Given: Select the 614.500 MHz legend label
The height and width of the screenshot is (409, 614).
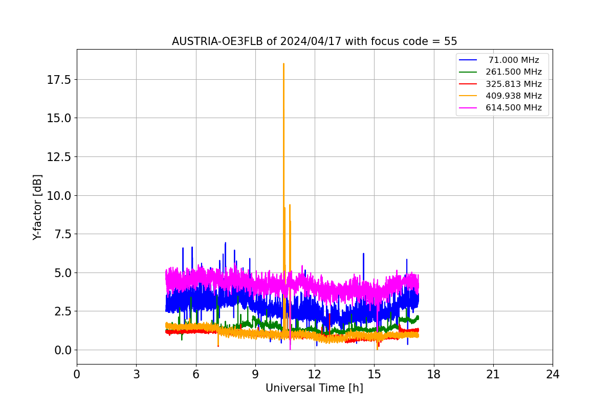Looking at the screenshot, I should coord(514,108).
